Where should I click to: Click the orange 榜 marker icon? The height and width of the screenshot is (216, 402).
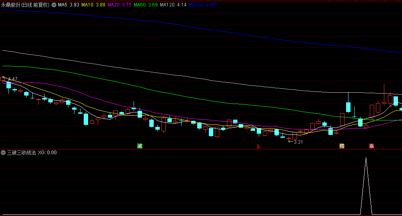342,146
